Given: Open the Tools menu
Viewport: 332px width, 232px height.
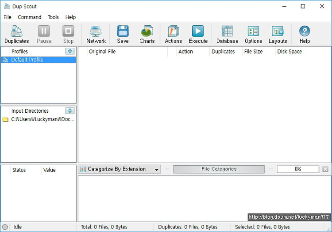Looking at the screenshot, I should [x=53, y=17].
